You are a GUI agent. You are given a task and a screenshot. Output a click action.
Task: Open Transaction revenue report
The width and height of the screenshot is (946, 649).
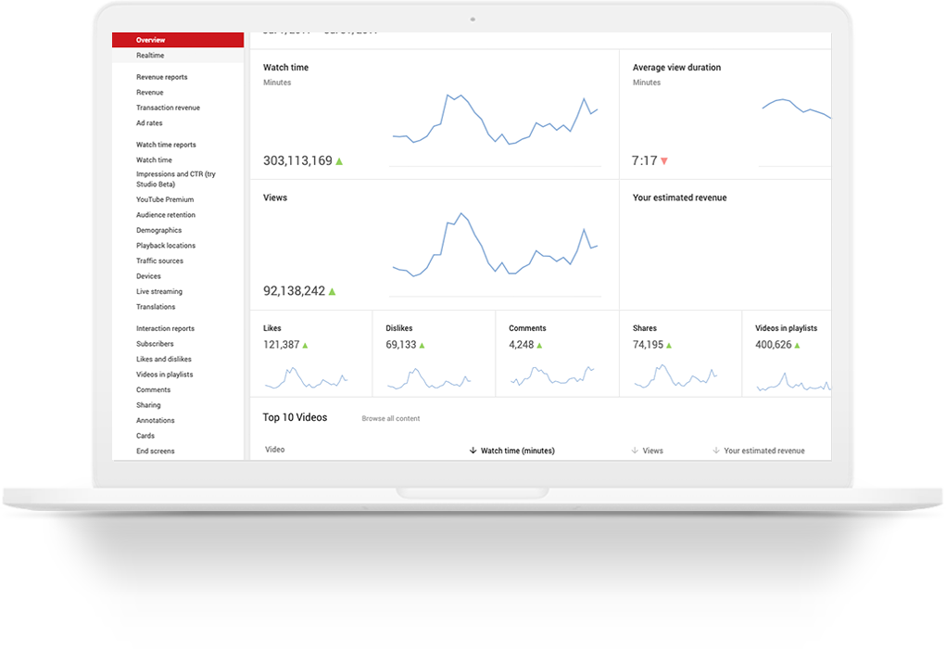click(168, 108)
